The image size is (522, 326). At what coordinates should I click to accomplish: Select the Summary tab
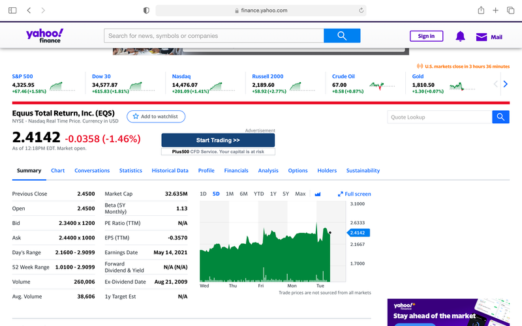pos(29,170)
